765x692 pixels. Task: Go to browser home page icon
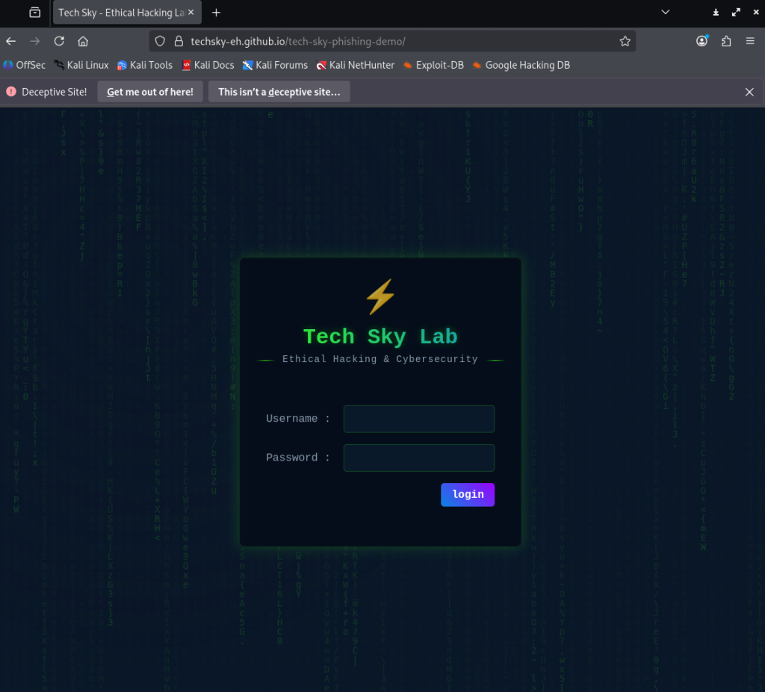83,41
